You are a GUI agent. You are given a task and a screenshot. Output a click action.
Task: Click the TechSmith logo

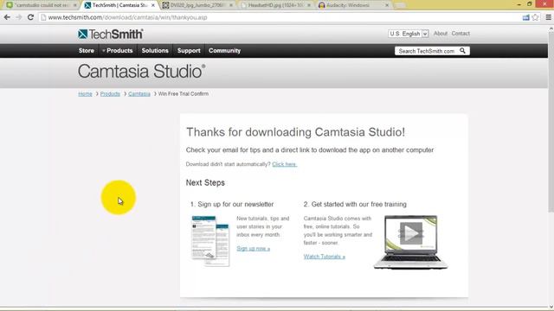(110, 35)
